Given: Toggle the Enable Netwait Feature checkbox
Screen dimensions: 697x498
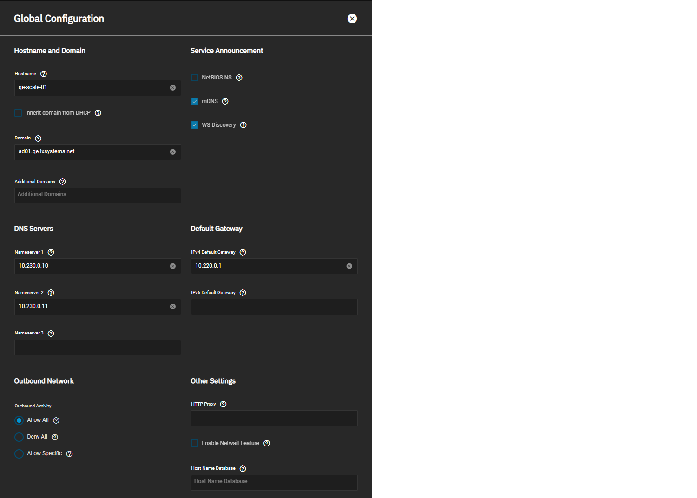Looking at the screenshot, I should pos(195,443).
